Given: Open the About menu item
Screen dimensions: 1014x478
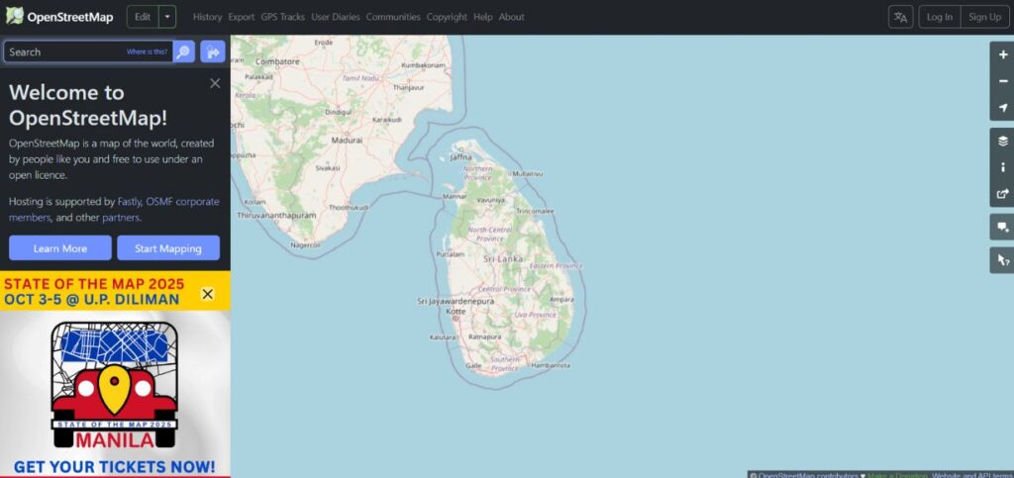Looking at the screenshot, I should point(512,17).
